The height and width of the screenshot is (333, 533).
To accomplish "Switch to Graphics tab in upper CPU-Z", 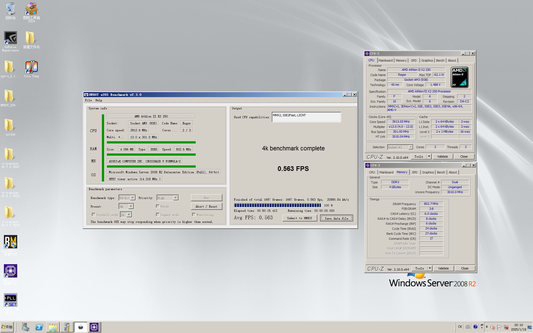I will click(x=427, y=60).
